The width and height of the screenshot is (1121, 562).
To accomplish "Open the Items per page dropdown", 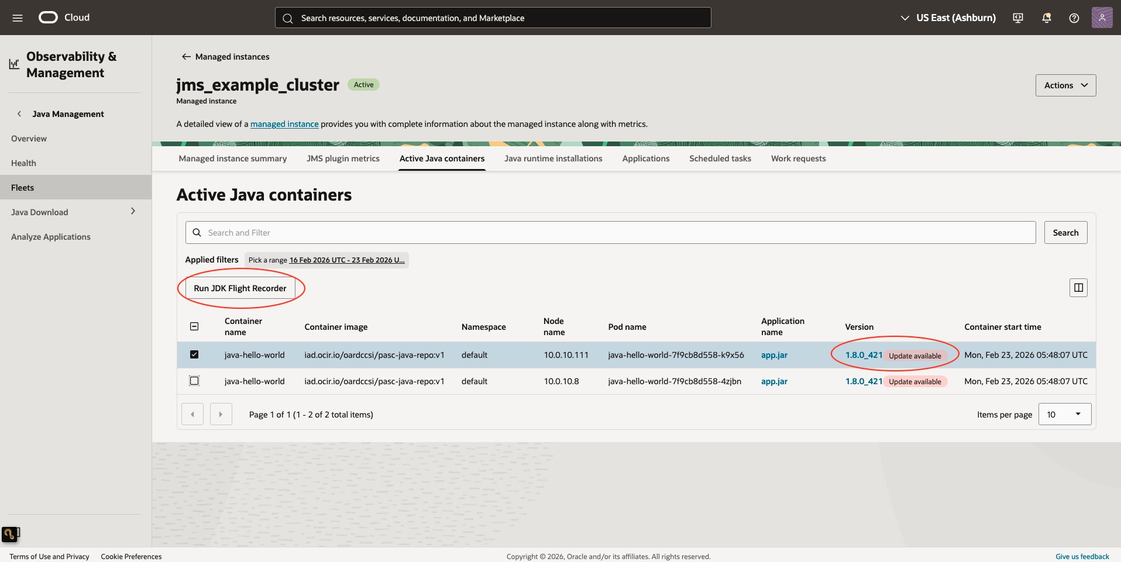I will [x=1064, y=415].
